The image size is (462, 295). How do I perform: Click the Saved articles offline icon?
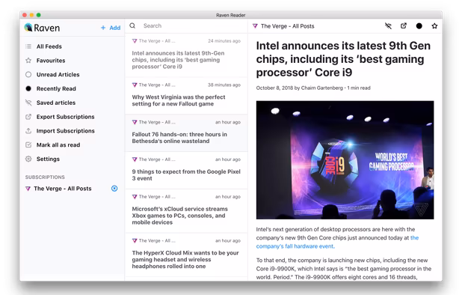point(28,103)
